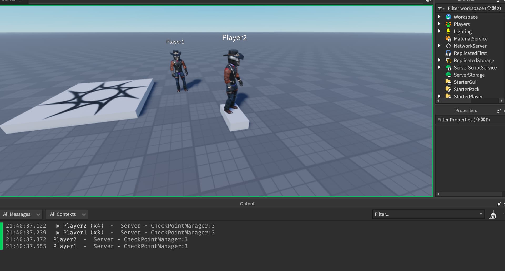This screenshot has height=271, width=505.
Task: Click the MaterialService icon
Action: click(448, 38)
